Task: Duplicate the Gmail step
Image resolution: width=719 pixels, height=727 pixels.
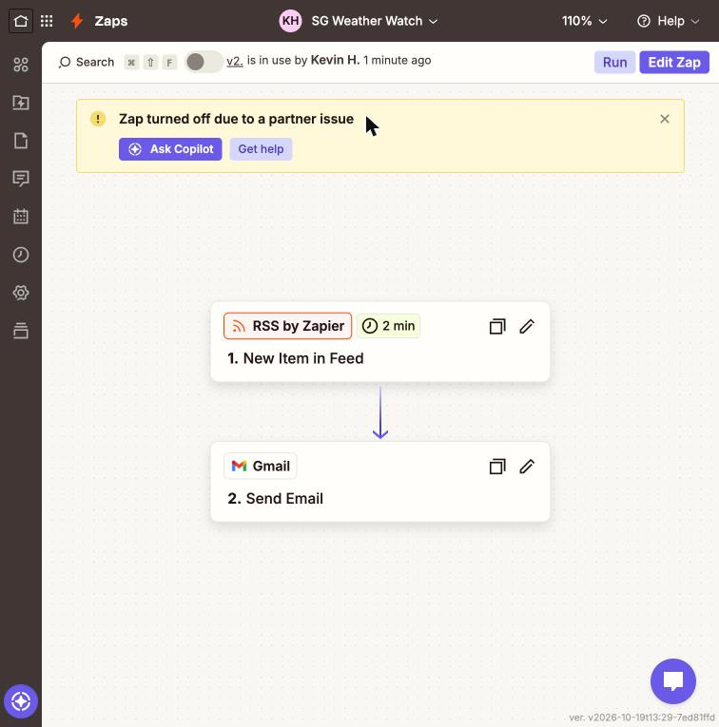Action: (497, 467)
